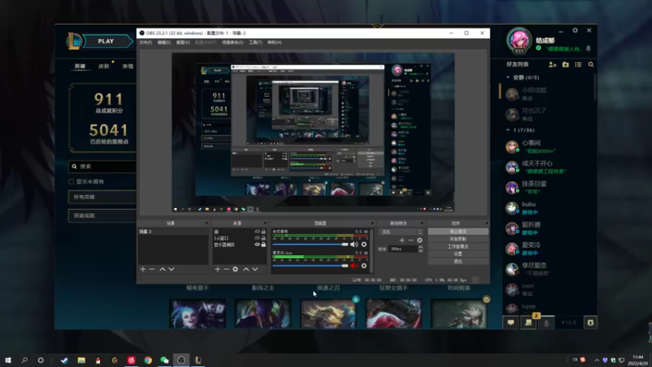Add a transition with plus icon
The image size is (652, 367).
[402, 240]
